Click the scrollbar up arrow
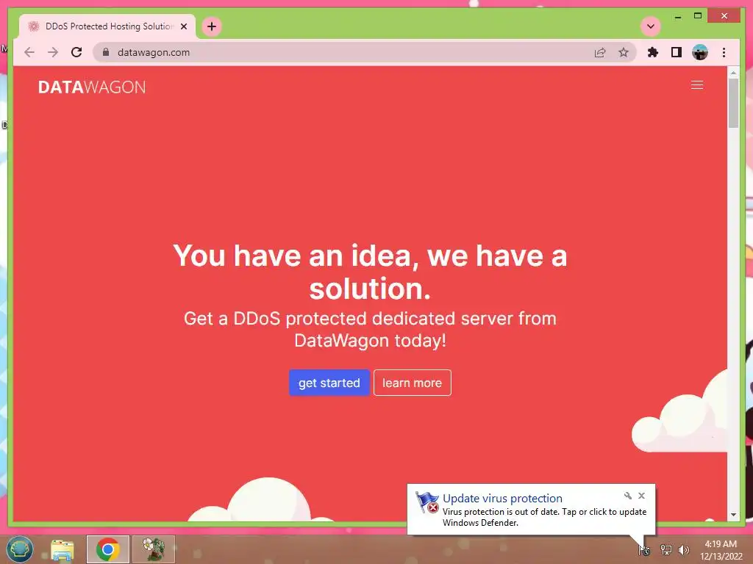 (x=733, y=73)
